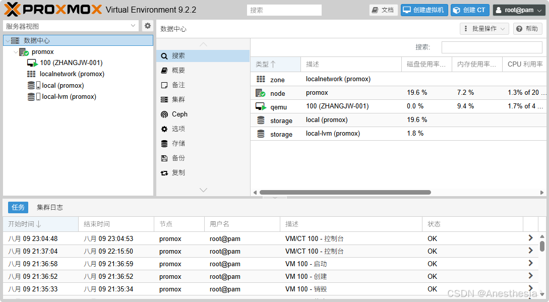
Task: Select localnetwork (promox) text in tree
Action: click(x=72, y=74)
